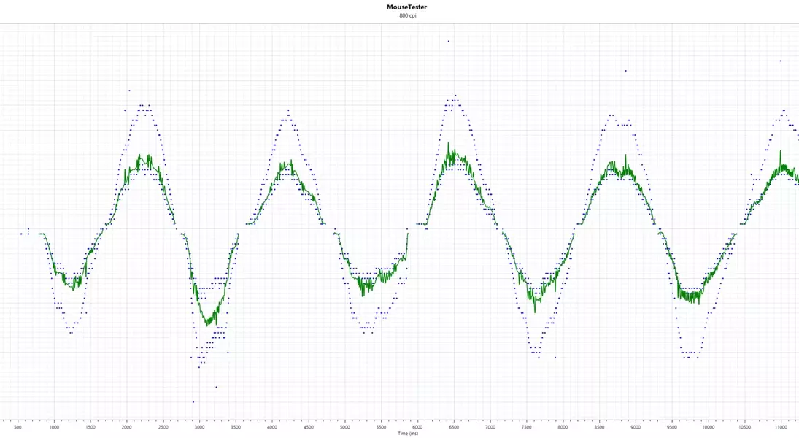Click the 3000 time axis tick label
Screen dimensions: 799x438
pos(199,426)
